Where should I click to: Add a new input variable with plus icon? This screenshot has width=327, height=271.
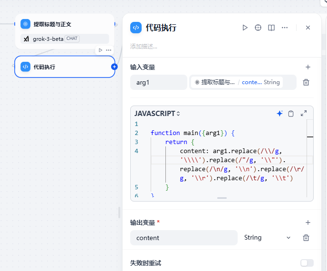coord(308,67)
